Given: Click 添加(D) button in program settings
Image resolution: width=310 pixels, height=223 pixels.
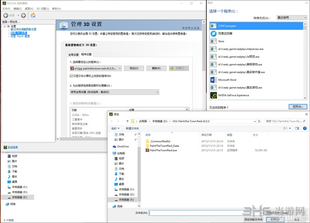Looking at the screenshot, I should tap(134, 68).
